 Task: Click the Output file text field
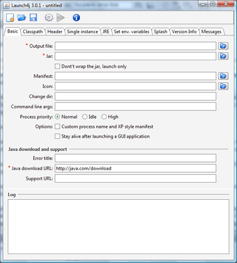[x=136, y=46]
